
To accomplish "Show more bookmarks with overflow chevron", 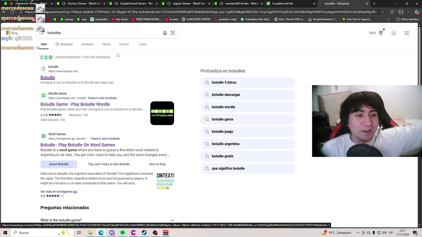I will [x=388, y=19].
